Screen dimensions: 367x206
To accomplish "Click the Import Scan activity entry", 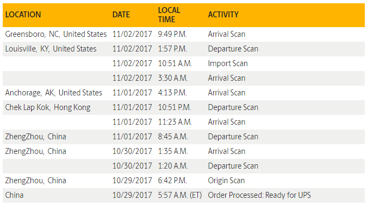I will 228,63.
